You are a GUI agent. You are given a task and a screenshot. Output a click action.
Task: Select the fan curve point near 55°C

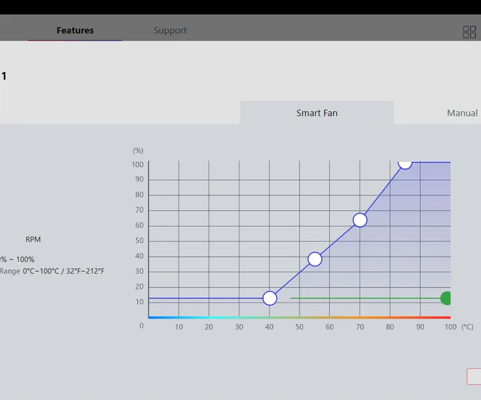pos(315,259)
